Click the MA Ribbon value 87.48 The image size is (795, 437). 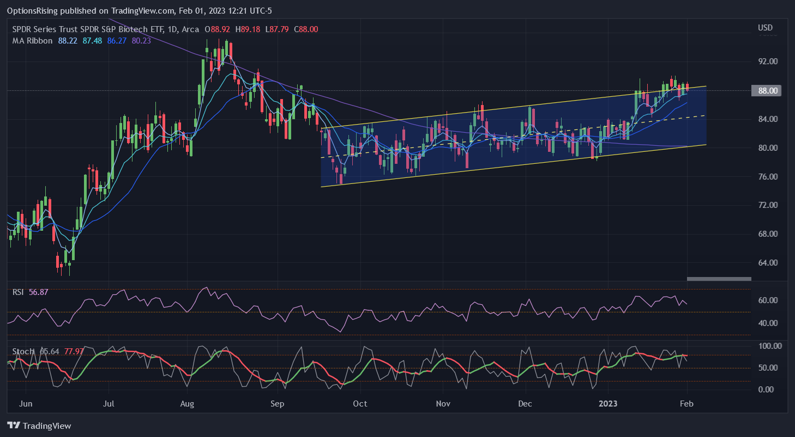click(x=93, y=40)
